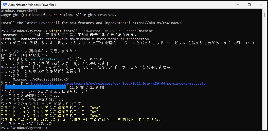
Task: Click the "[Y] はい [N] いいえ: Y" line
Action: tap(24, 55)
